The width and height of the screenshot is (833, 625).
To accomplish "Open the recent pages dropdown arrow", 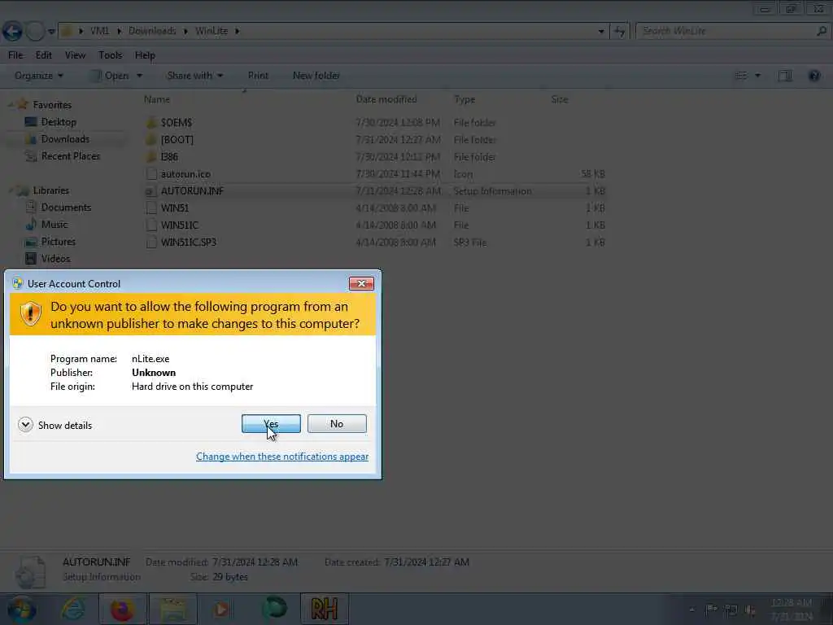I will click(x=51, y=32).
